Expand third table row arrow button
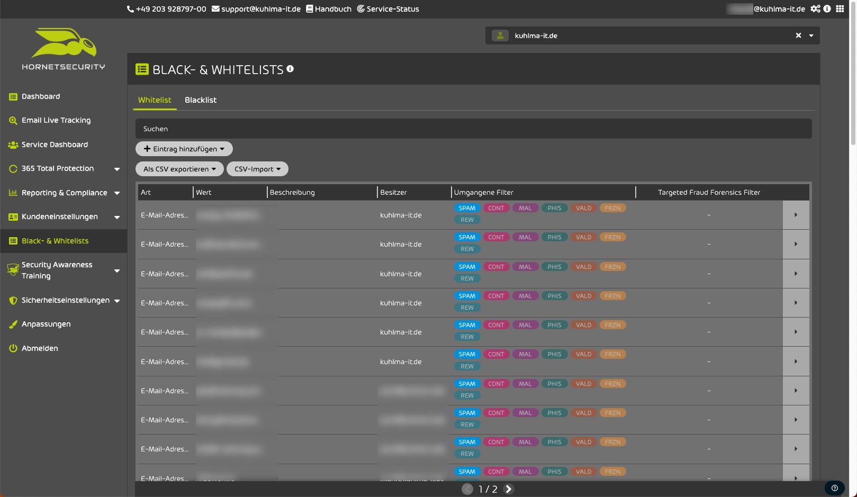857x497 pixels. point(796,274)
